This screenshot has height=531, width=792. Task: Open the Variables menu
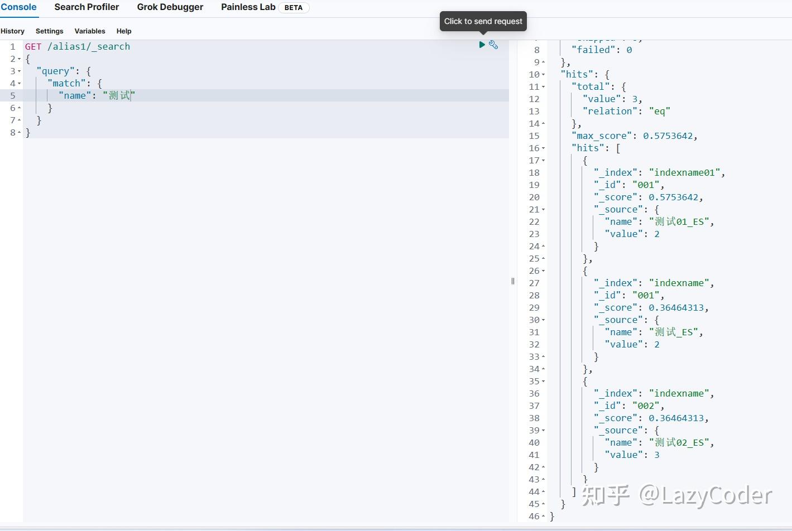pyautogui.click(x=89, y=31)
